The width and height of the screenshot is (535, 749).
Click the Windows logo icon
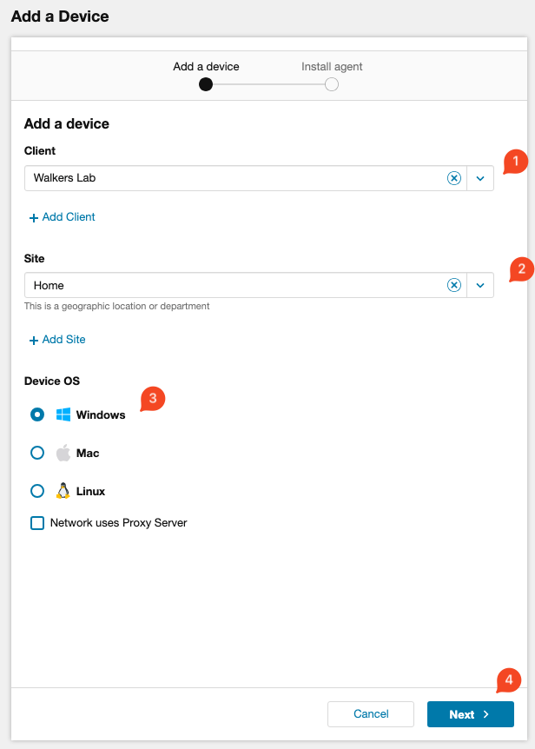point(63,414)
